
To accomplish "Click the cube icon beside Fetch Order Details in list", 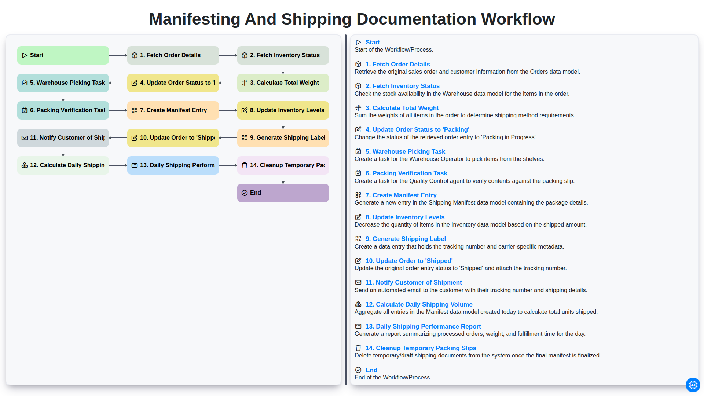I will pyautogui.click(x=358, y=64).
